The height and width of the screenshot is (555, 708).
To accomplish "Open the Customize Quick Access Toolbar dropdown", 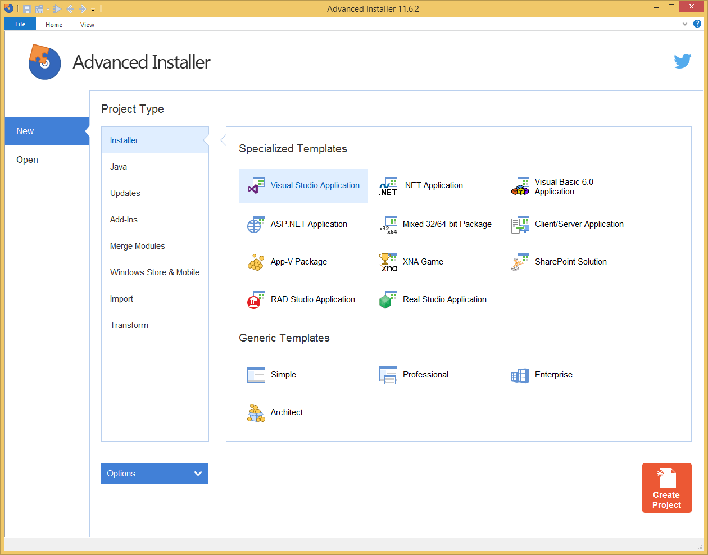I will point(93,10).
